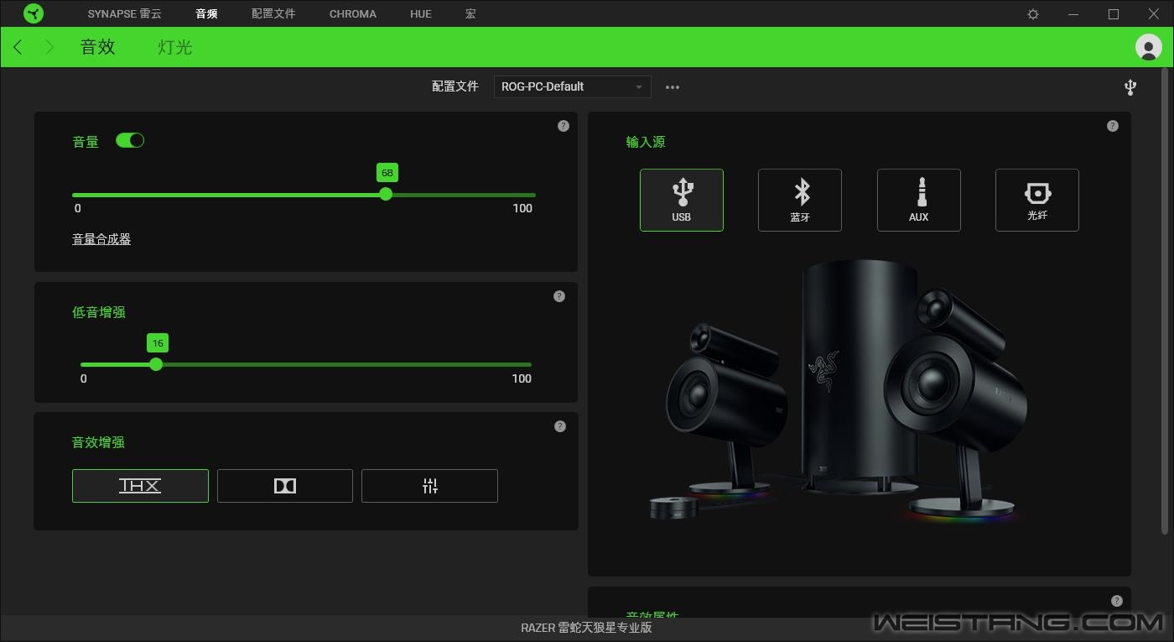This screenshot has height=642, width=1174.
Task: Toggle the 音量 volume switch
Action: pyautogui.click(x=130, y=140)
